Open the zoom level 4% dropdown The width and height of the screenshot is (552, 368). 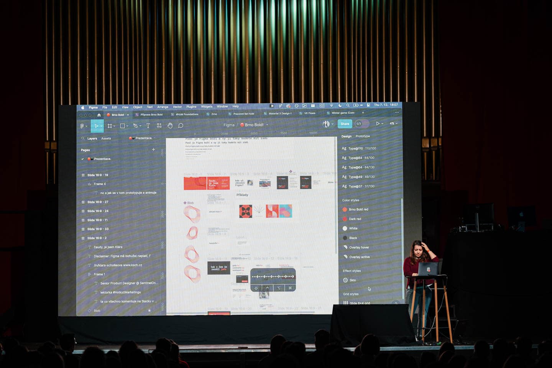393,123
